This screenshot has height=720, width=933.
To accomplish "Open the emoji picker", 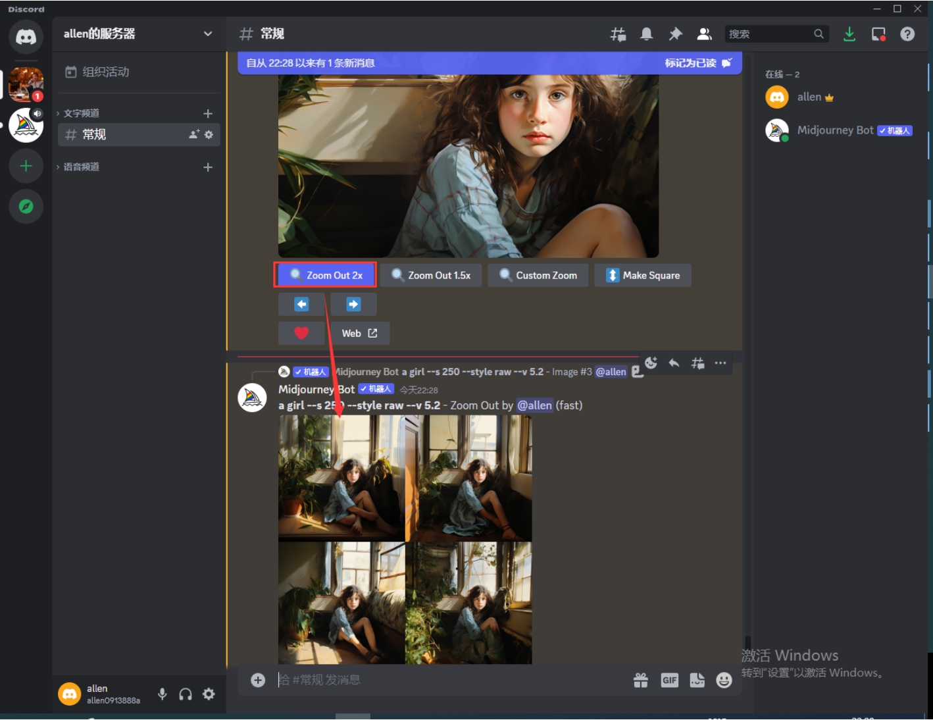I will point(724,680).
